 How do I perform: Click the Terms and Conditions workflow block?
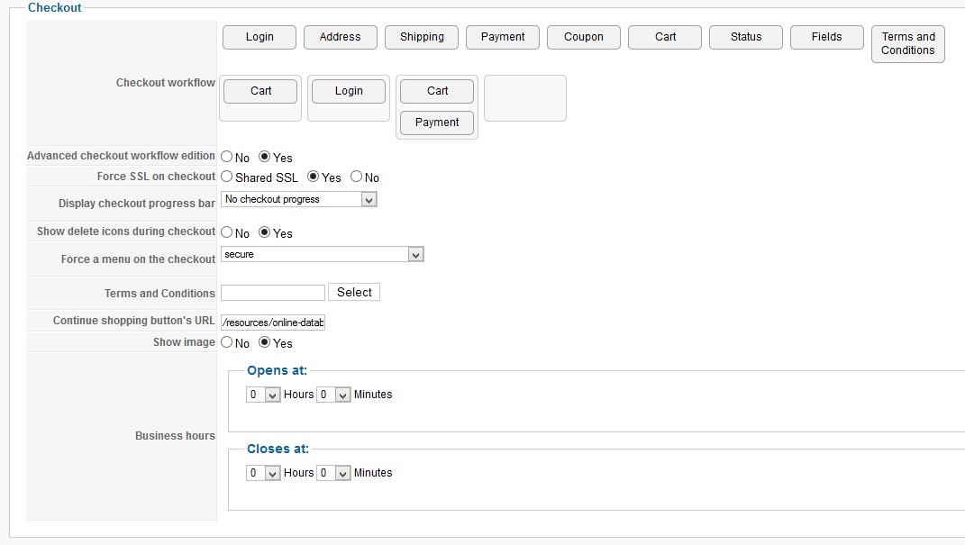907,44
